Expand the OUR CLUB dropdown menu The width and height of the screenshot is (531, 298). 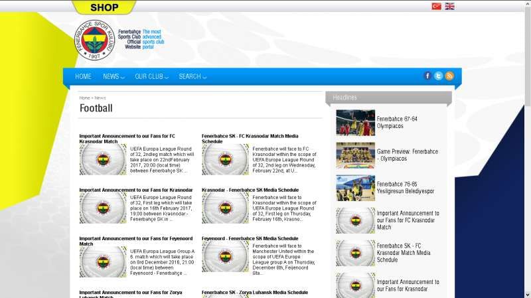pyautogui.click(x=151, y=76)
